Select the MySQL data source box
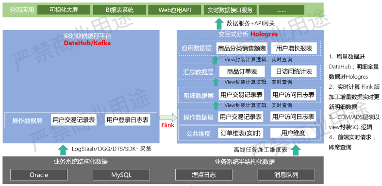382x186 pixels. [121, 174]
